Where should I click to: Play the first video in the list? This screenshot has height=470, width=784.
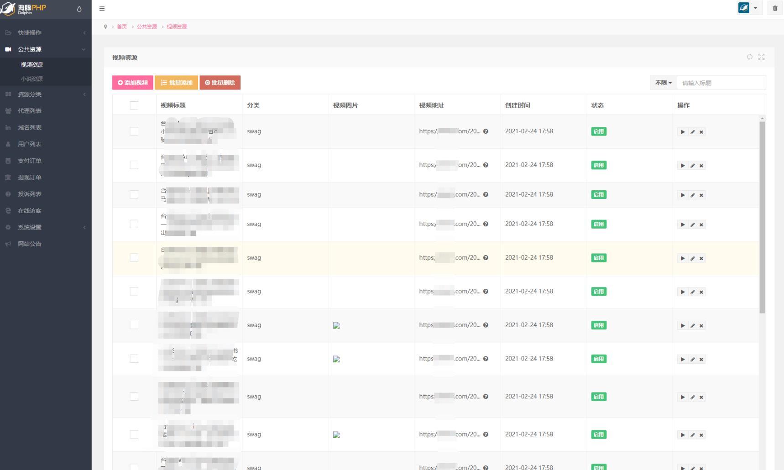(683, 132)
